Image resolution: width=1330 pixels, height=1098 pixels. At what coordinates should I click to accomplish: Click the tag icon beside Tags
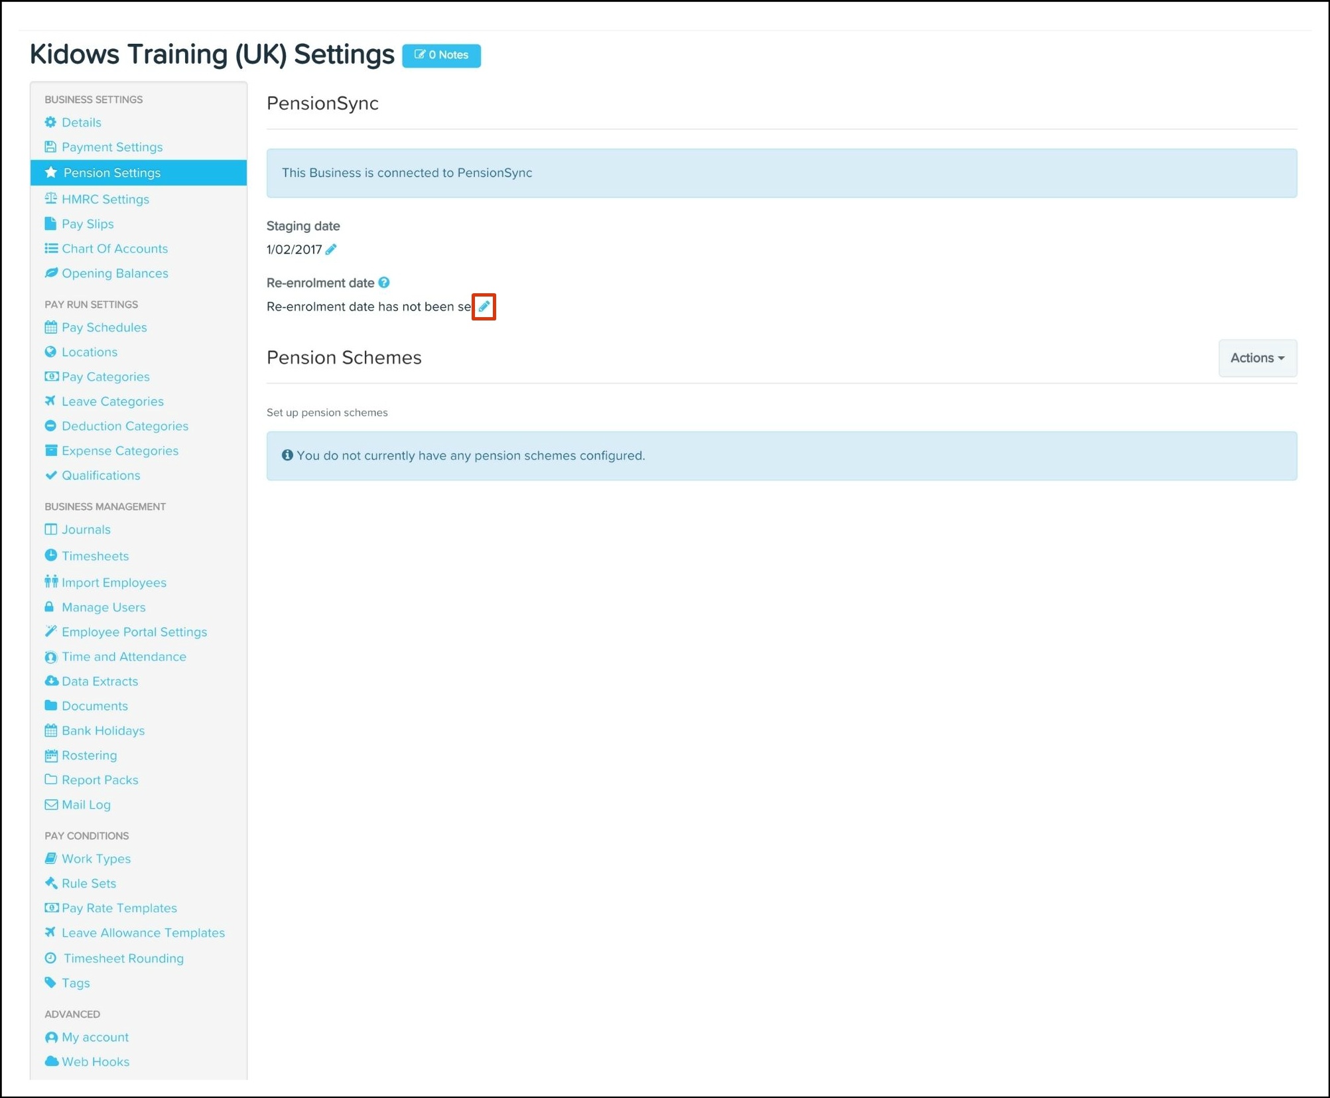[x=50, y=983]
